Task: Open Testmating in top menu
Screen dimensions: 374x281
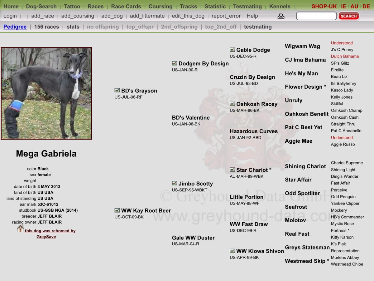Action: (x=247, y=6)
